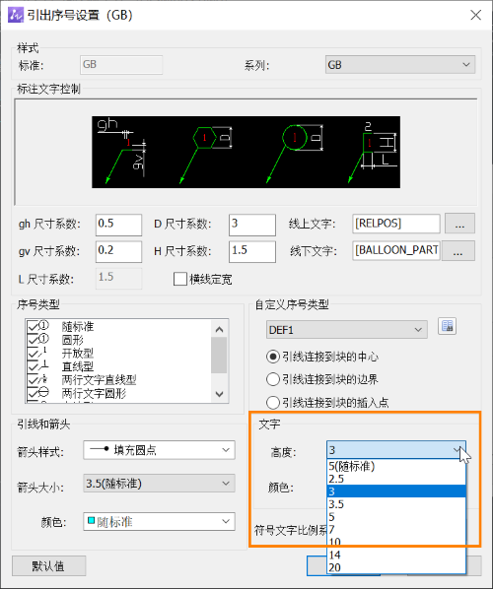Collapse the 高度 text height dropdown
Screen dimensions: 493x589
pos(396,450)
